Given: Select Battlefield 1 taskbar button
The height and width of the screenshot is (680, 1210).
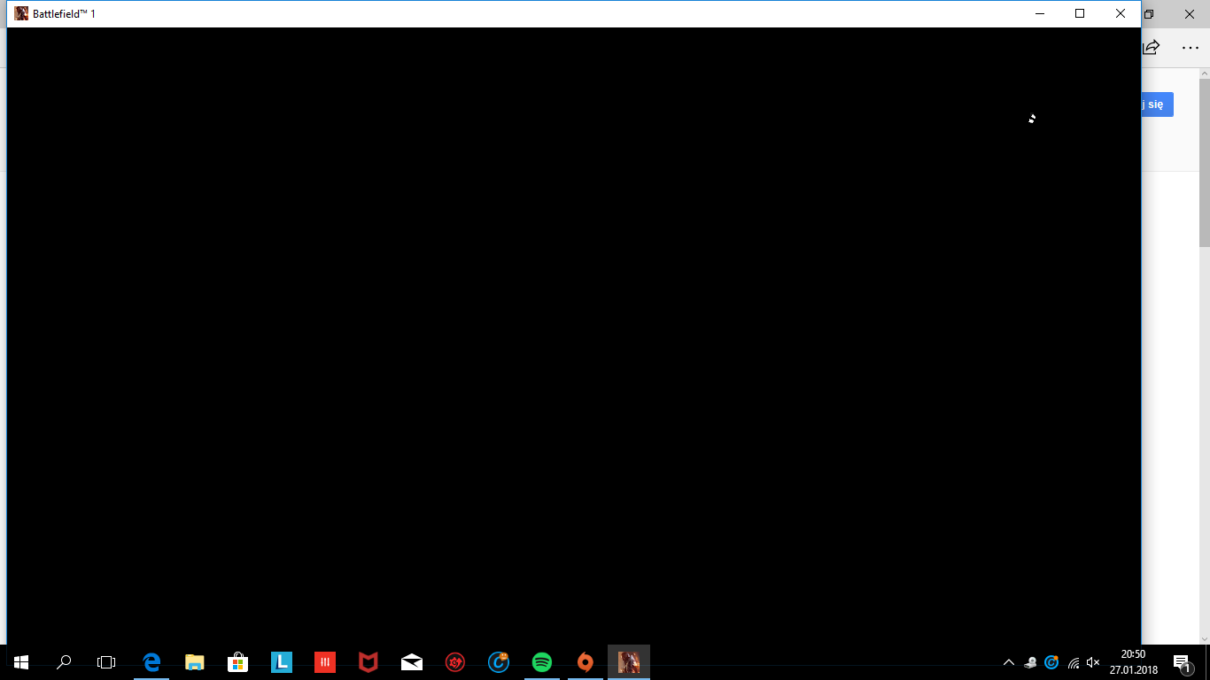Looking at the screenshot, I should click(x=629, y=661).
